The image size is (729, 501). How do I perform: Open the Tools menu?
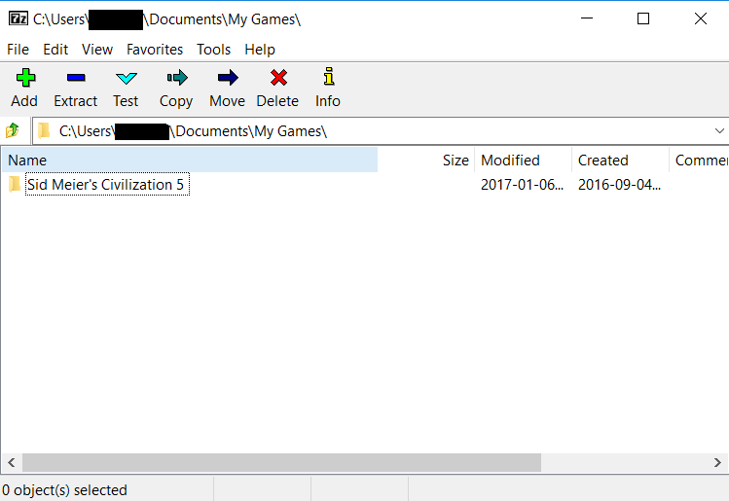pyautogui.click(x=213, y=50)
